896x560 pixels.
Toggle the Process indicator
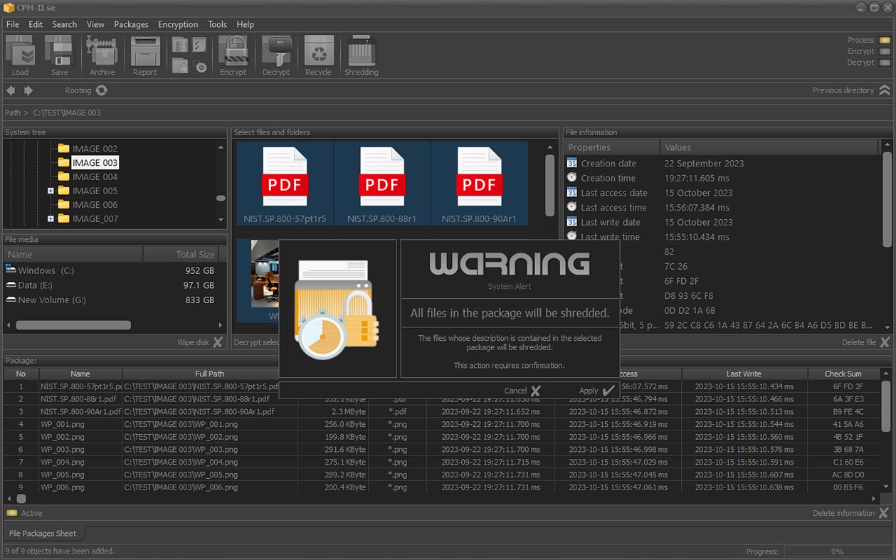click(885, 41)
